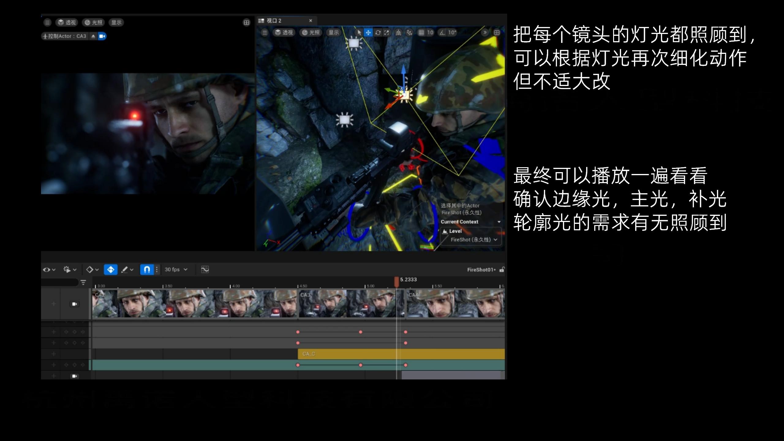This screenshot has height=441, width=784.
Task: Toggle grid snapping icon
Action: pos(421,32)
